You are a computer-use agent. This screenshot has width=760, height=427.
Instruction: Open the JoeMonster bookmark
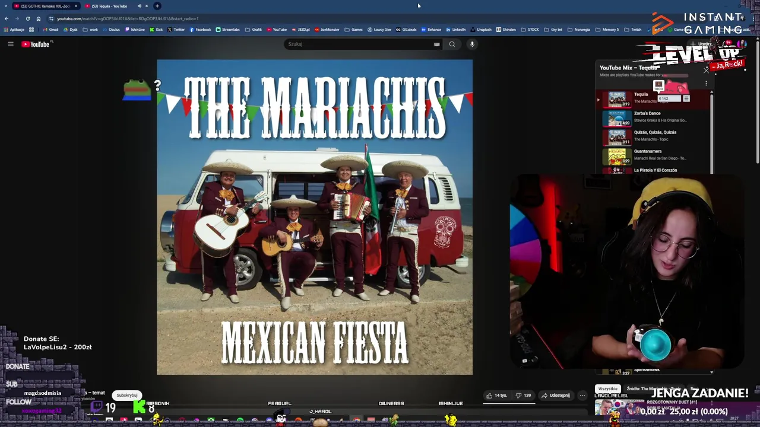[x=327, y=30]
